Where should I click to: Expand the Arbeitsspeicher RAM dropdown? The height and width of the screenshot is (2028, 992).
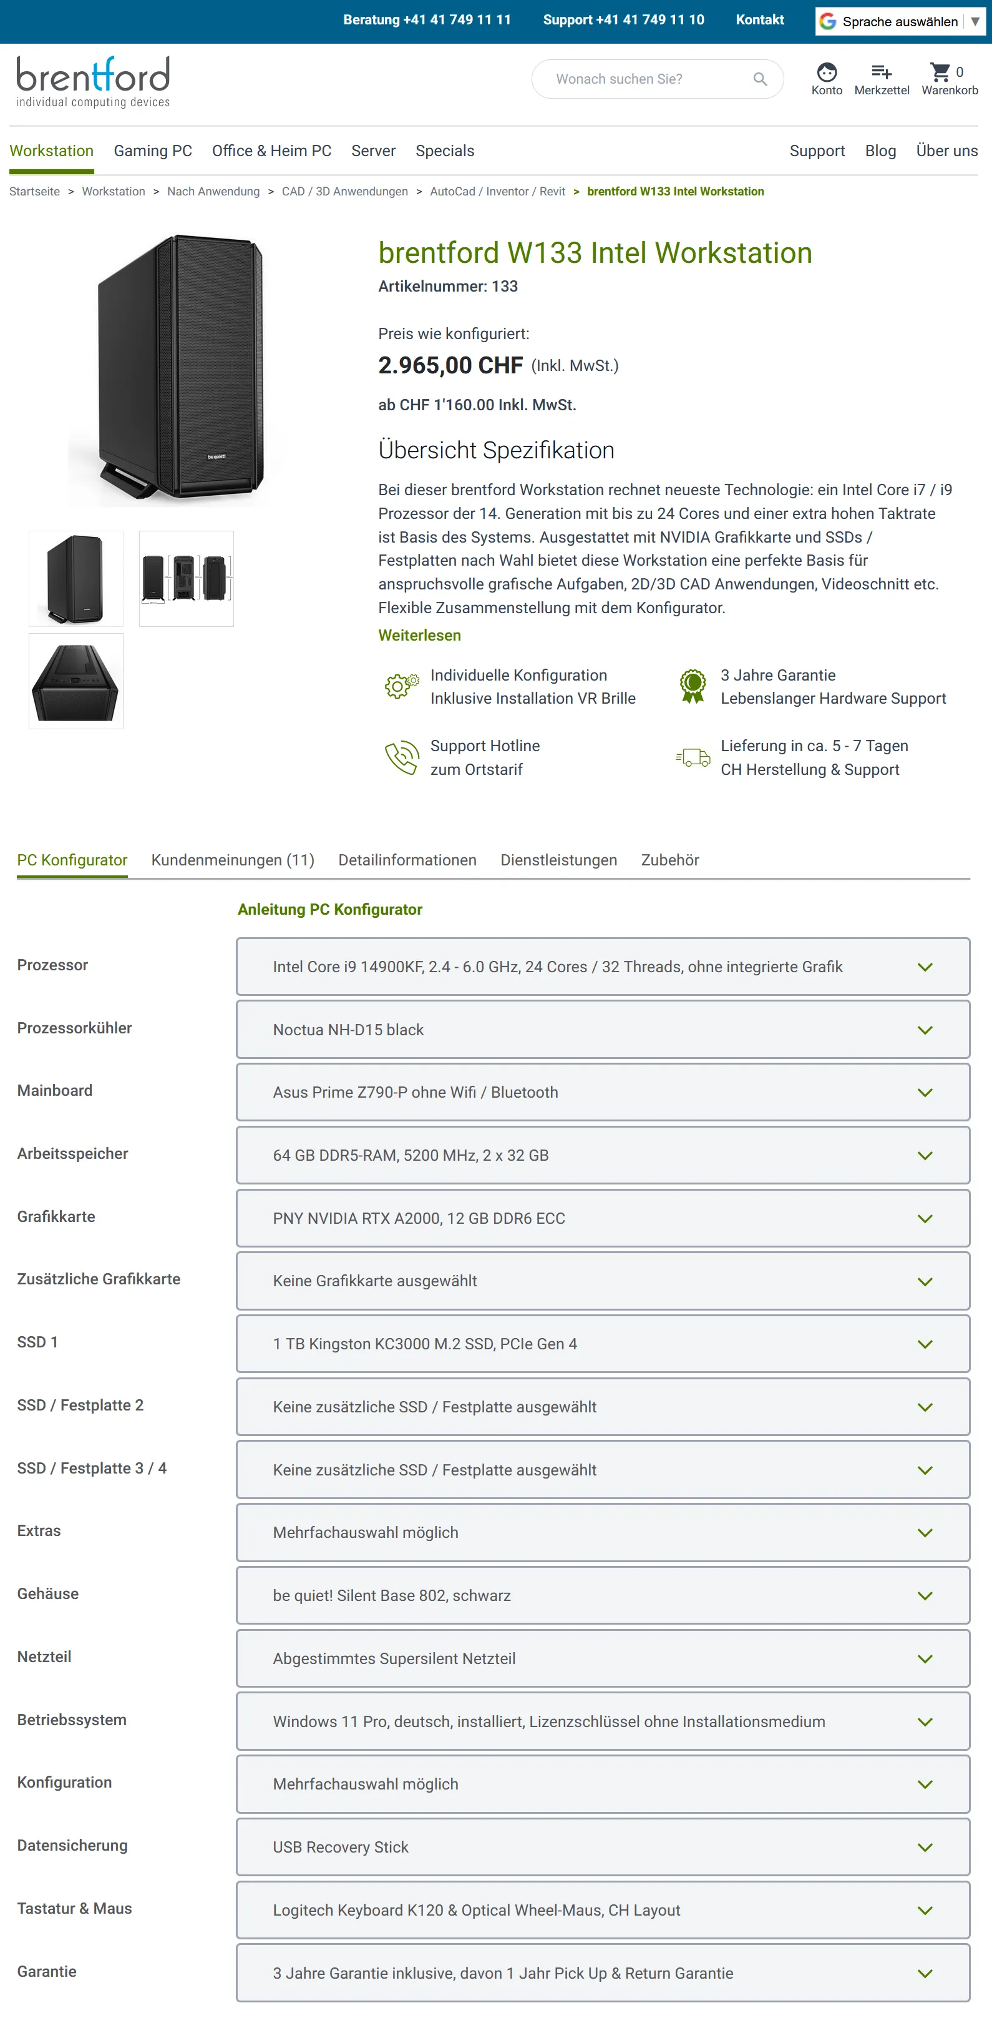coord(603,1155)
